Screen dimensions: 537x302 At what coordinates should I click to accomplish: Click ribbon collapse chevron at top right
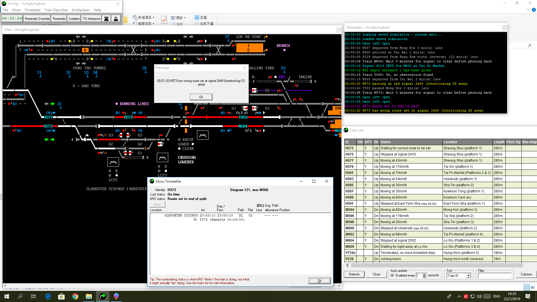click(x=527, y=10)
